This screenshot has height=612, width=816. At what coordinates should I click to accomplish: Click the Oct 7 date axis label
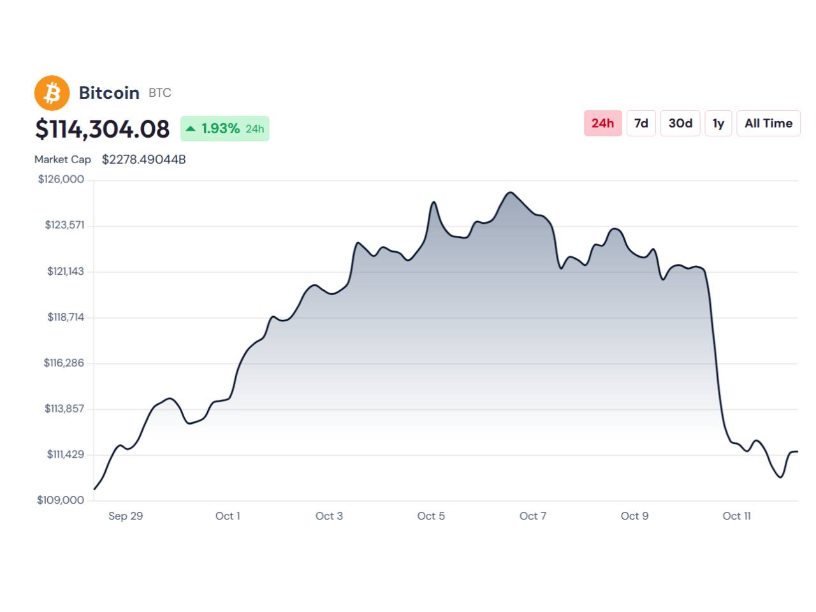(533, 516)
